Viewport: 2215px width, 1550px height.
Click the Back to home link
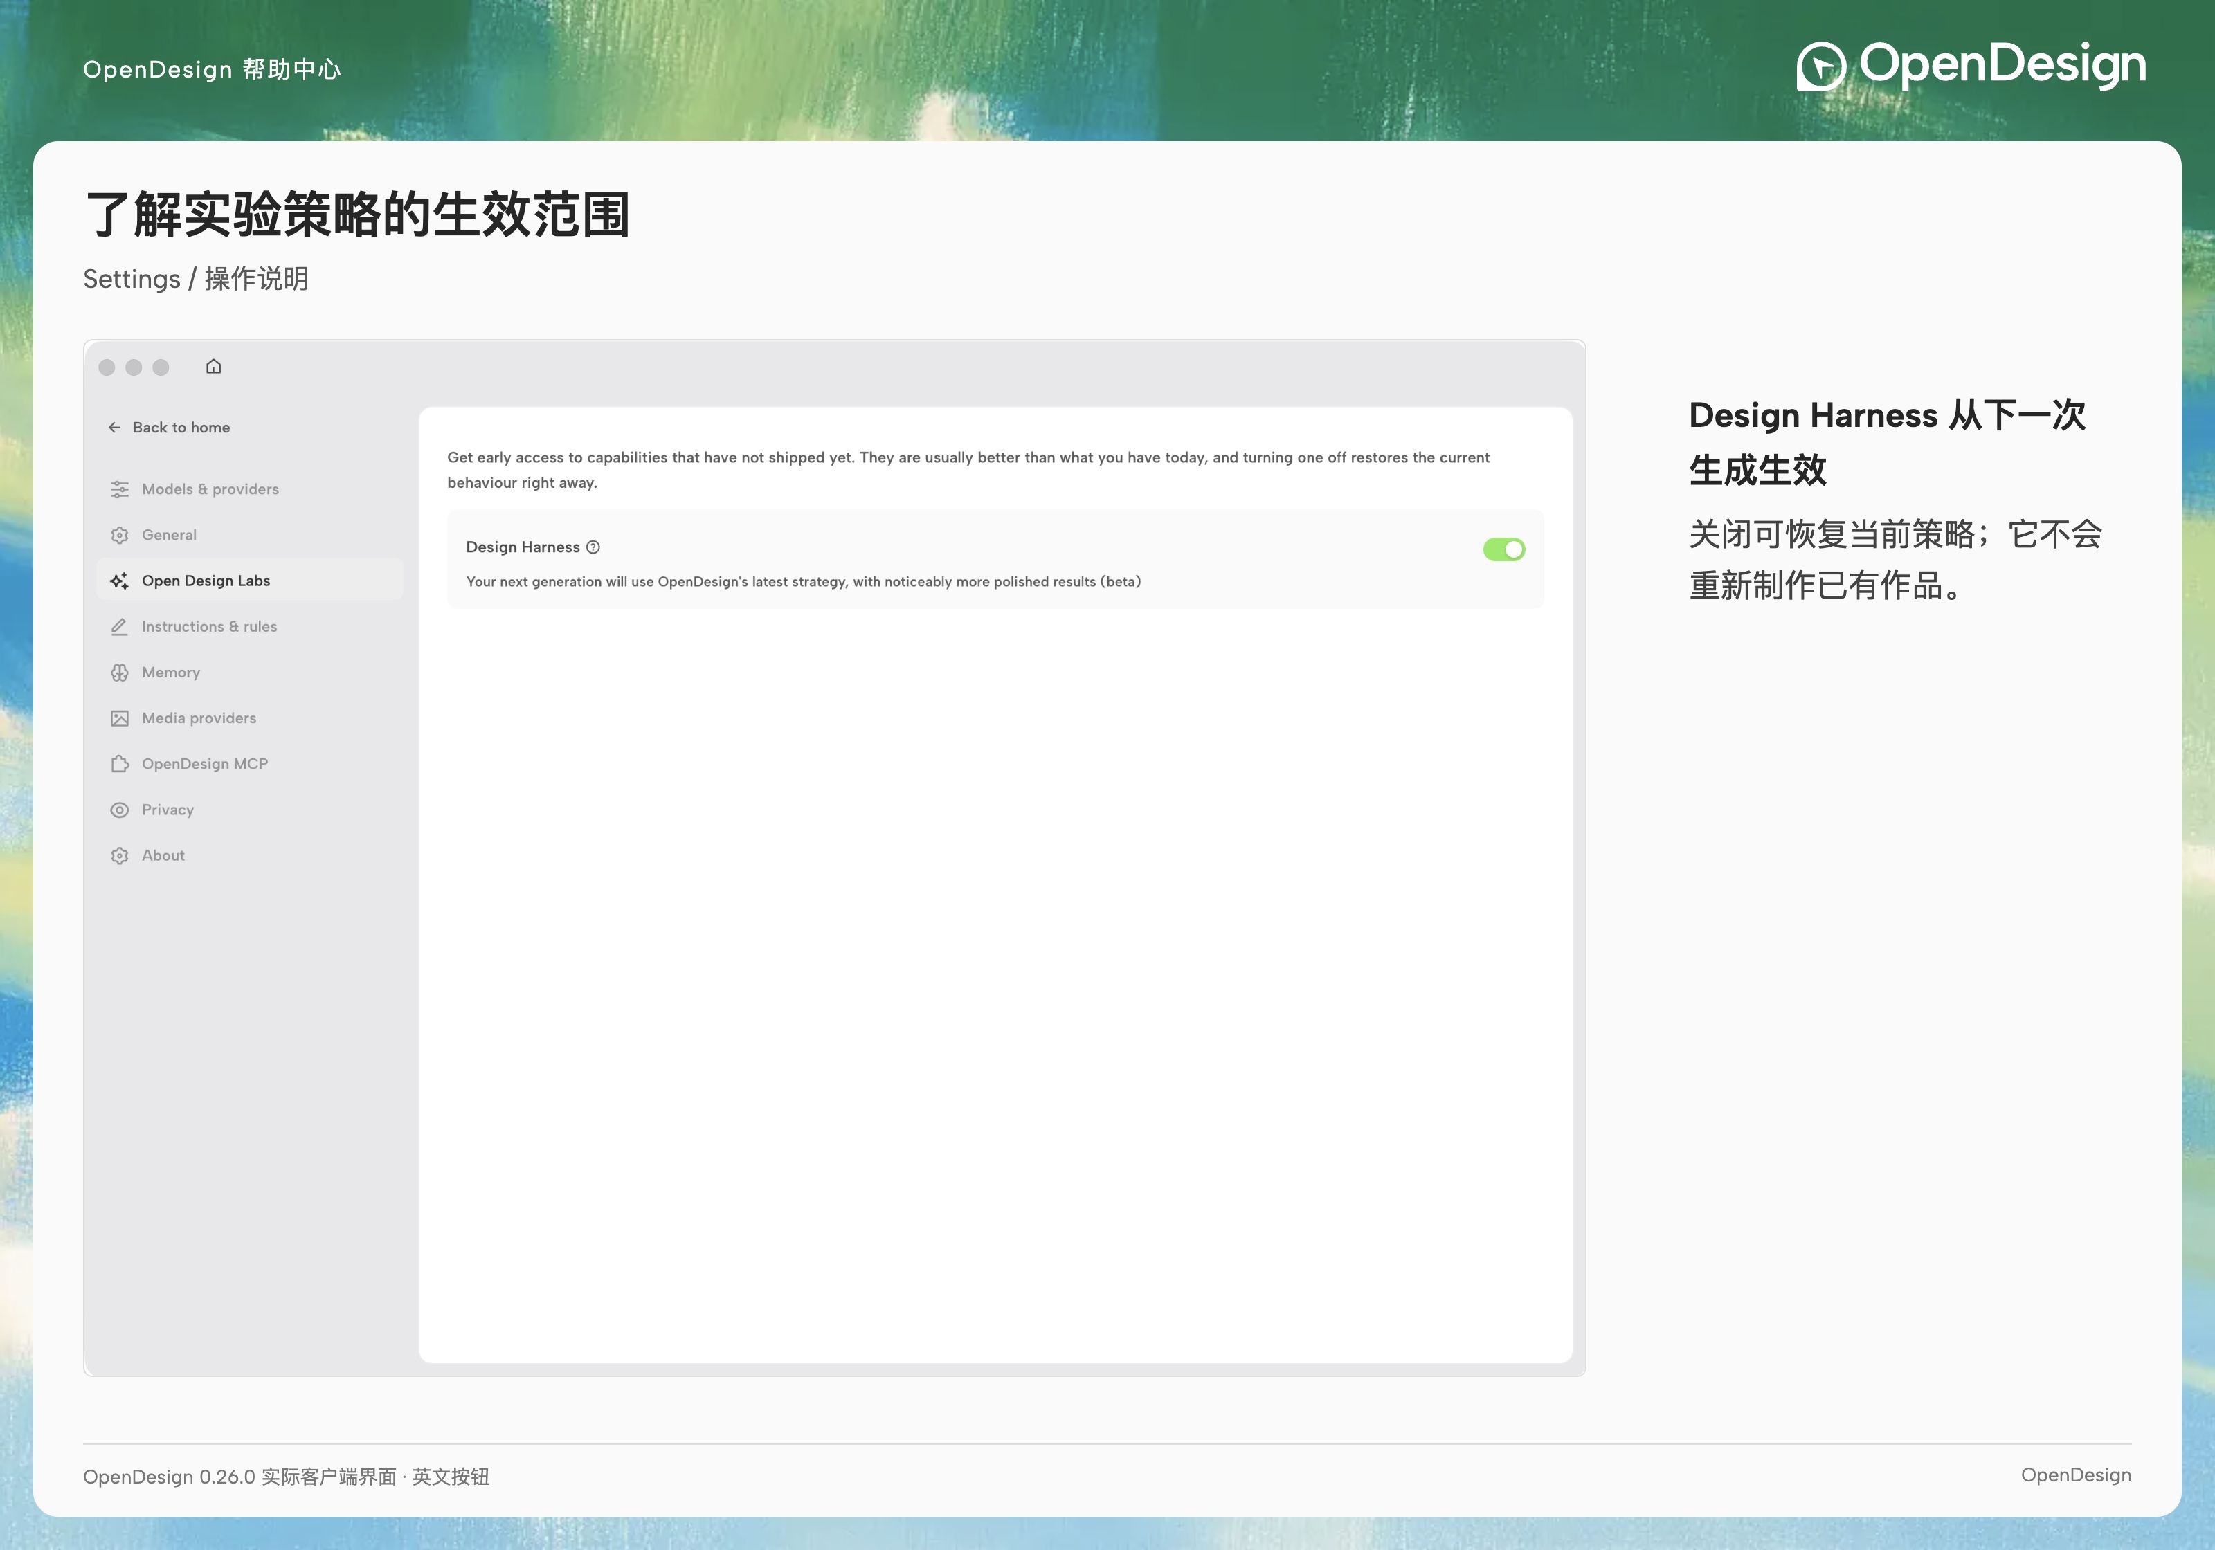tap(169, 427)
